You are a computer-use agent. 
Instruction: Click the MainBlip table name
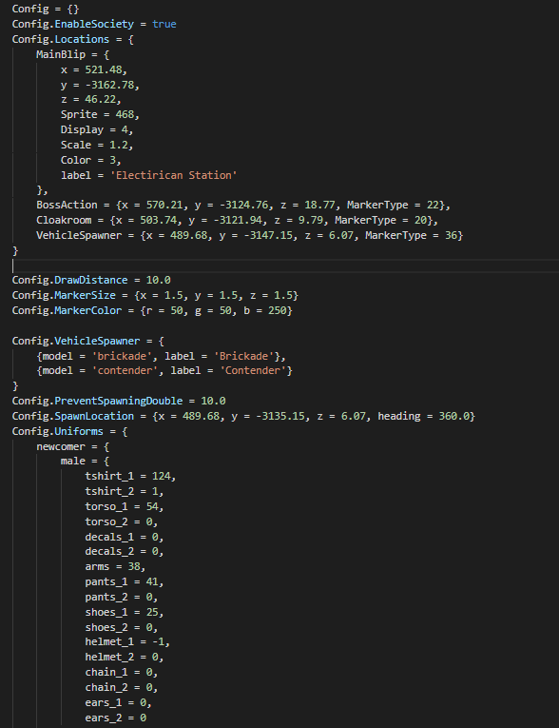[x=61, y=54]
